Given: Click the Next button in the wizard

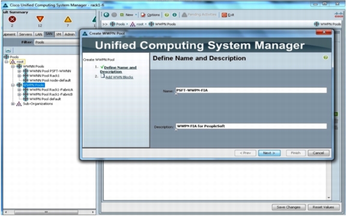Looking at the screenshot, I should tap(270, 153).
